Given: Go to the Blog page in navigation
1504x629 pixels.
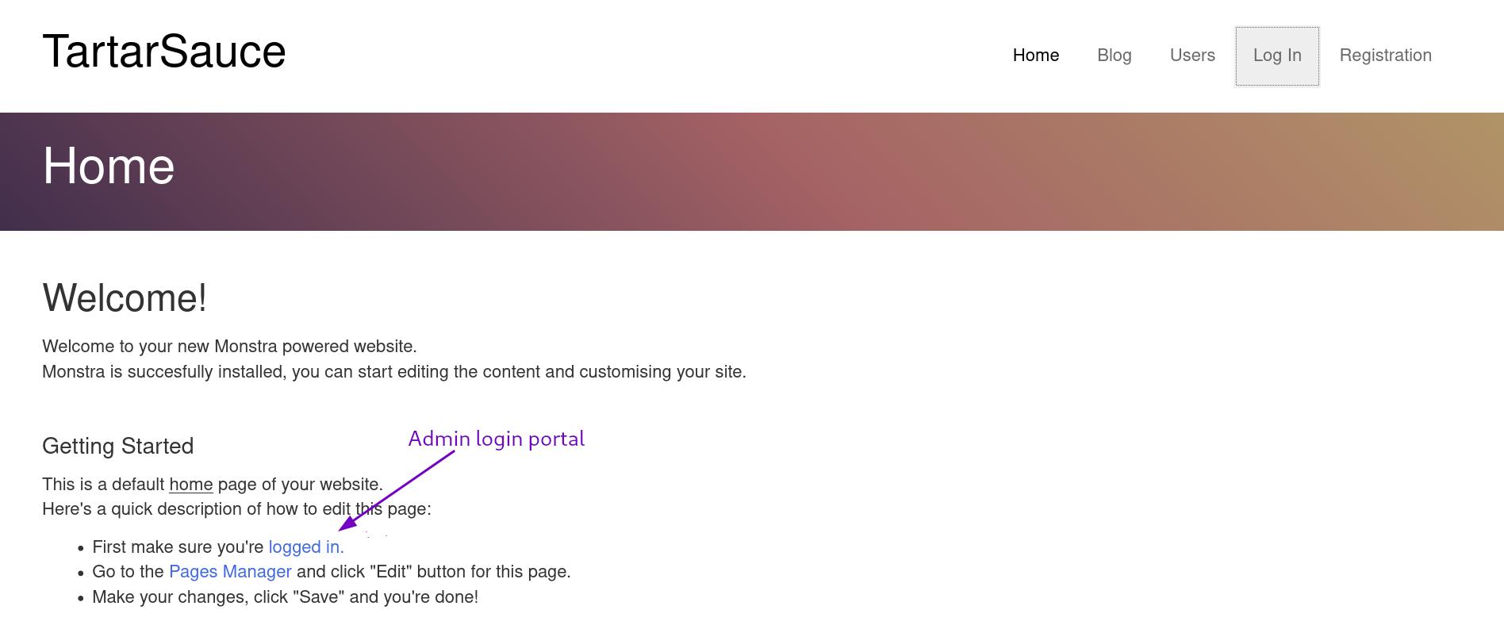Looking at the screenshot, I should (x=1114, y=56).
